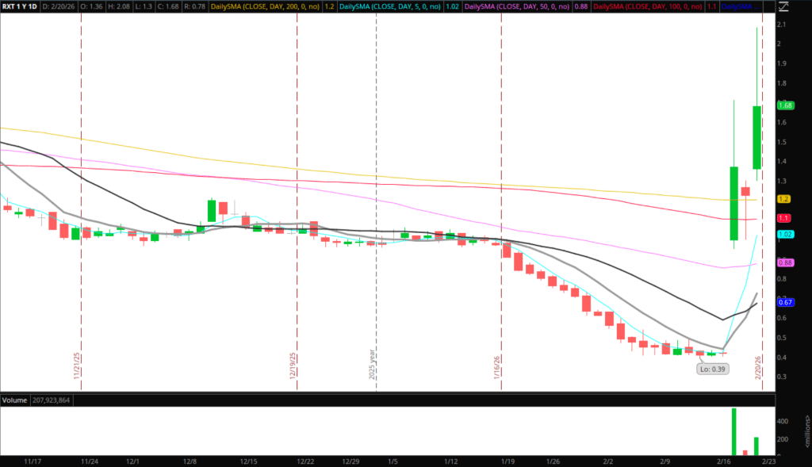Screen dimensions: 812x467
Task: Click the chart scale icon in top-right corner
Action: pyautogui.click(x=783, y=7)
